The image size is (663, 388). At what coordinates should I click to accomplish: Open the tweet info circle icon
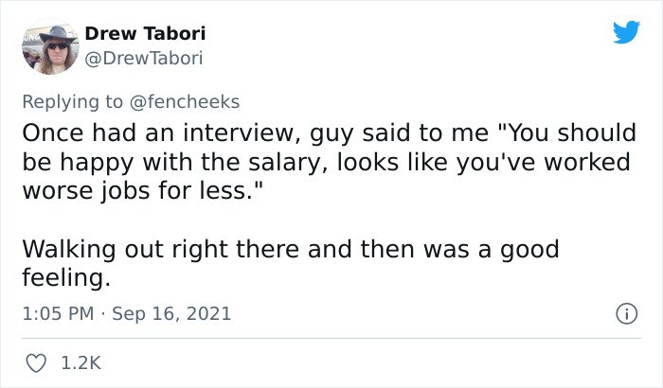pos(625,311)
